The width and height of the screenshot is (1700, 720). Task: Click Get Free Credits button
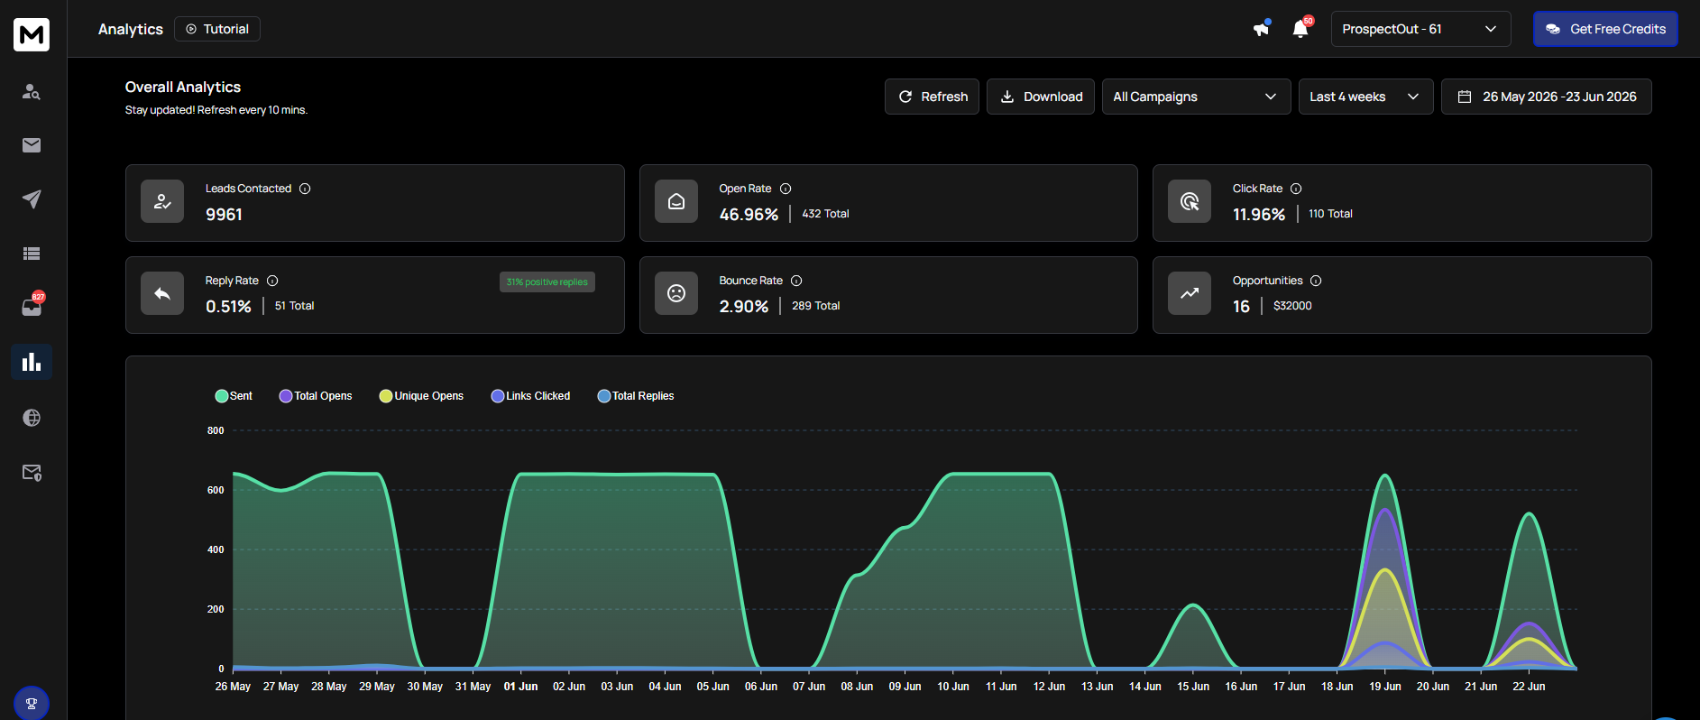pyautogui.click(x=1605, y=29)
